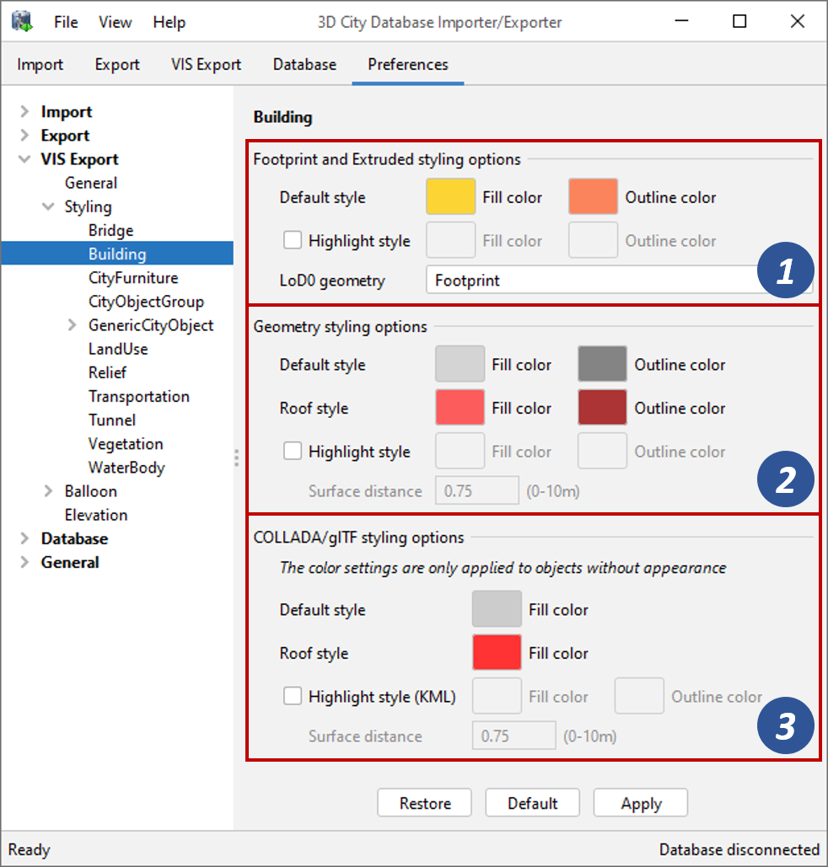Select WaterBody in the tree
828x867 pixels.
[126, 468]
